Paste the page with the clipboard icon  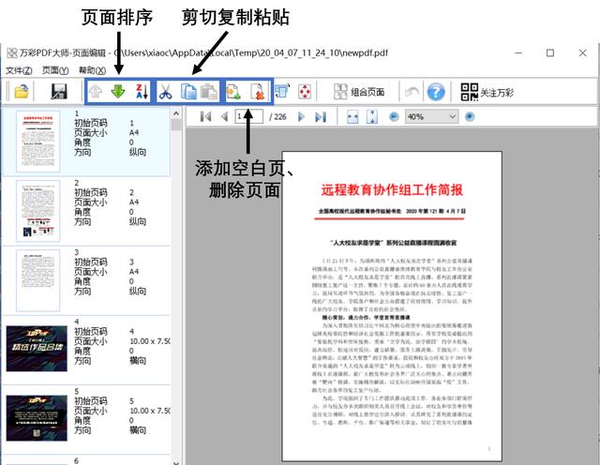pyautogui.click(x=209, y=92)
